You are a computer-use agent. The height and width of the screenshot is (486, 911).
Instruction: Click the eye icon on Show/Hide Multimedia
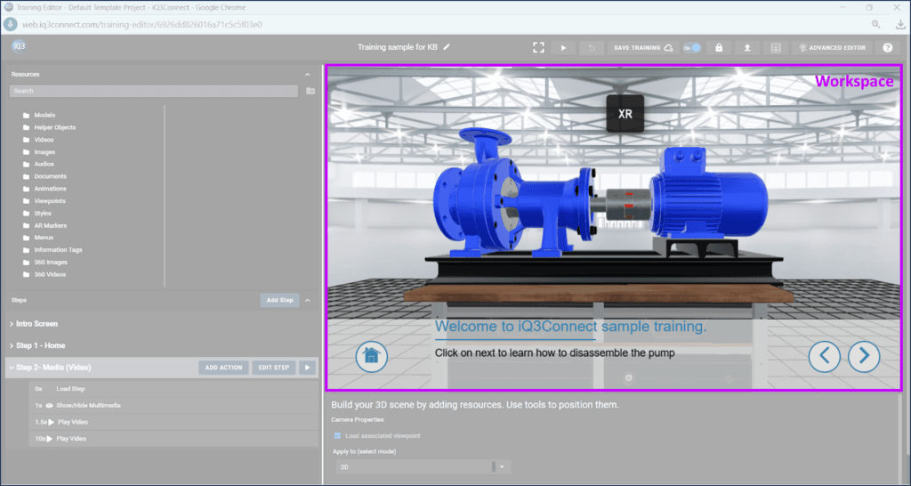[x=50, y=405]
